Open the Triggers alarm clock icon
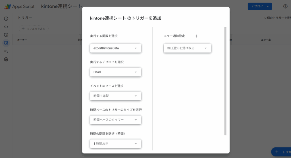 6,43
